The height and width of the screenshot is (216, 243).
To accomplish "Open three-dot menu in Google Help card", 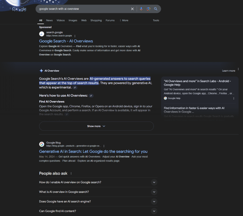I will [x=234, y=98].
